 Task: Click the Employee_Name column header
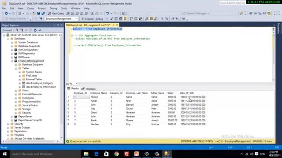coord(99,93)
